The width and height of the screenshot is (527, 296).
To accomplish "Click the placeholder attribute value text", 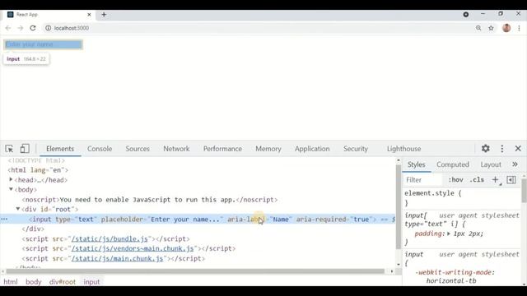I will click(x=185, y=220).
